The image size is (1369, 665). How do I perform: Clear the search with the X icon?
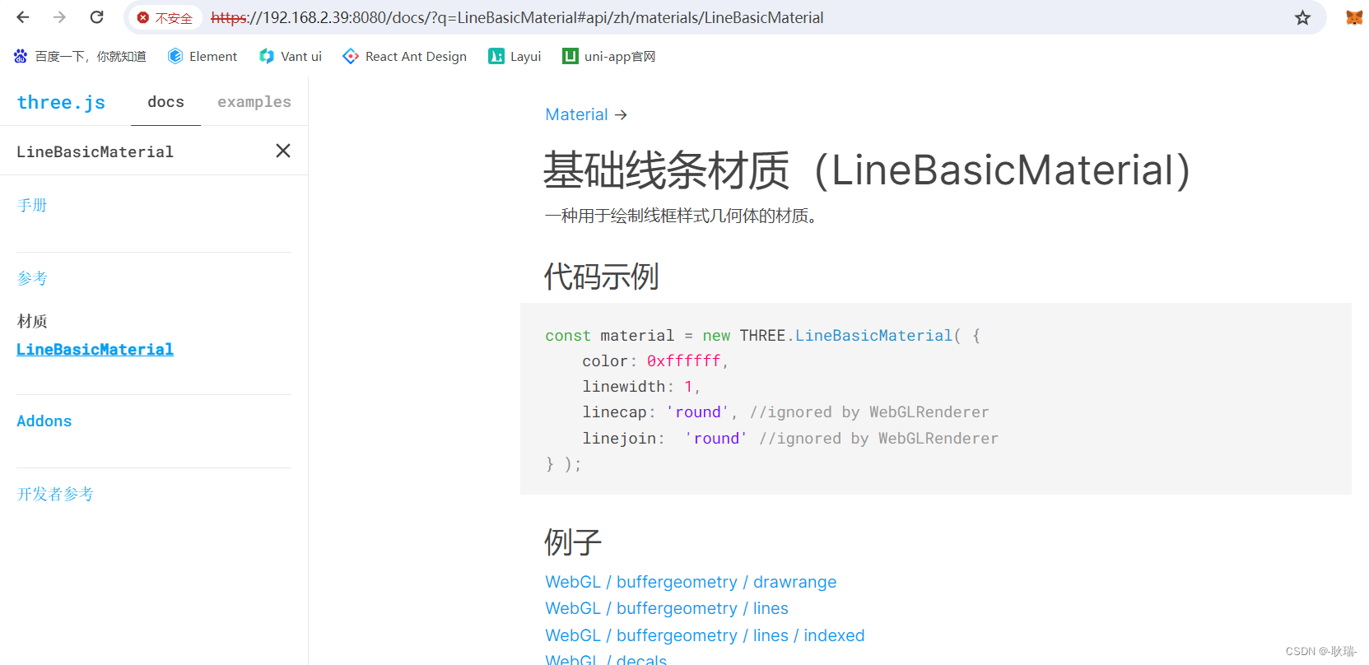[x=283, y=151]
